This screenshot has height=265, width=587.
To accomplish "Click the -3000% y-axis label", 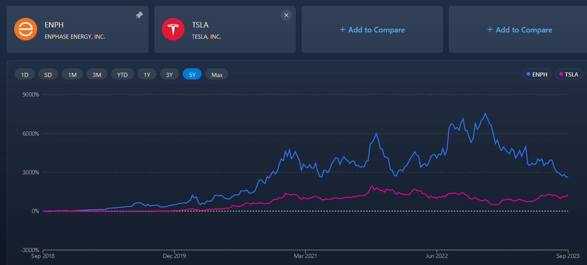I will 30,250.
